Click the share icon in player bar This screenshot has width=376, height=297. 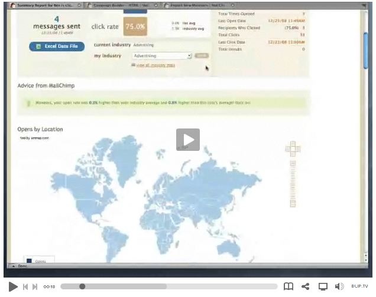tap(305, 286)
